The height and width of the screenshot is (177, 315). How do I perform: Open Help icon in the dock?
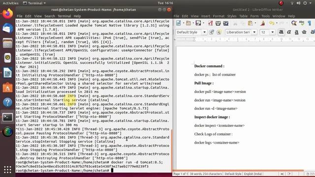click(7, 102)
